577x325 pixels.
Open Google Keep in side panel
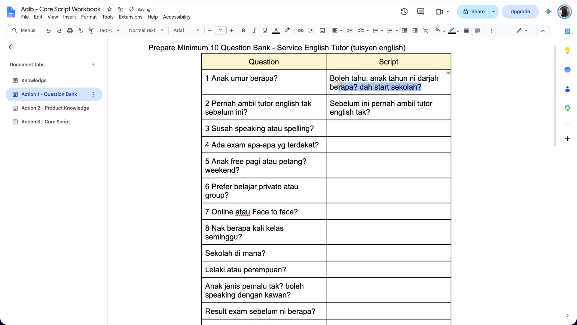click(x=567, y=50)
